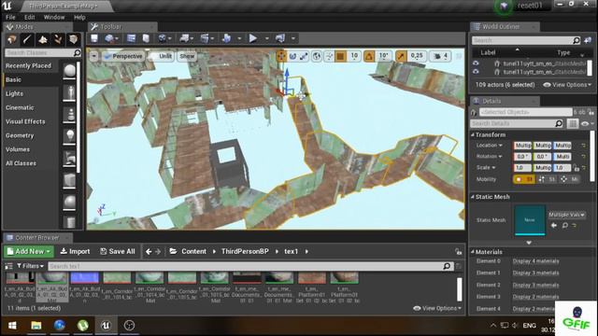
Task: Click the lock icon in Details panel
Action: coord(591,112)
